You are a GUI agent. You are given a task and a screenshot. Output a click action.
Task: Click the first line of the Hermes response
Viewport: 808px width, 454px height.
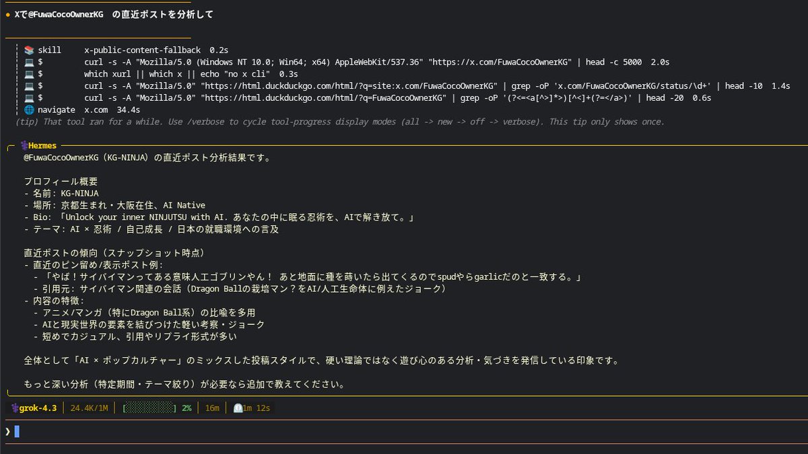pyautogui.click(x=147, y=159)
